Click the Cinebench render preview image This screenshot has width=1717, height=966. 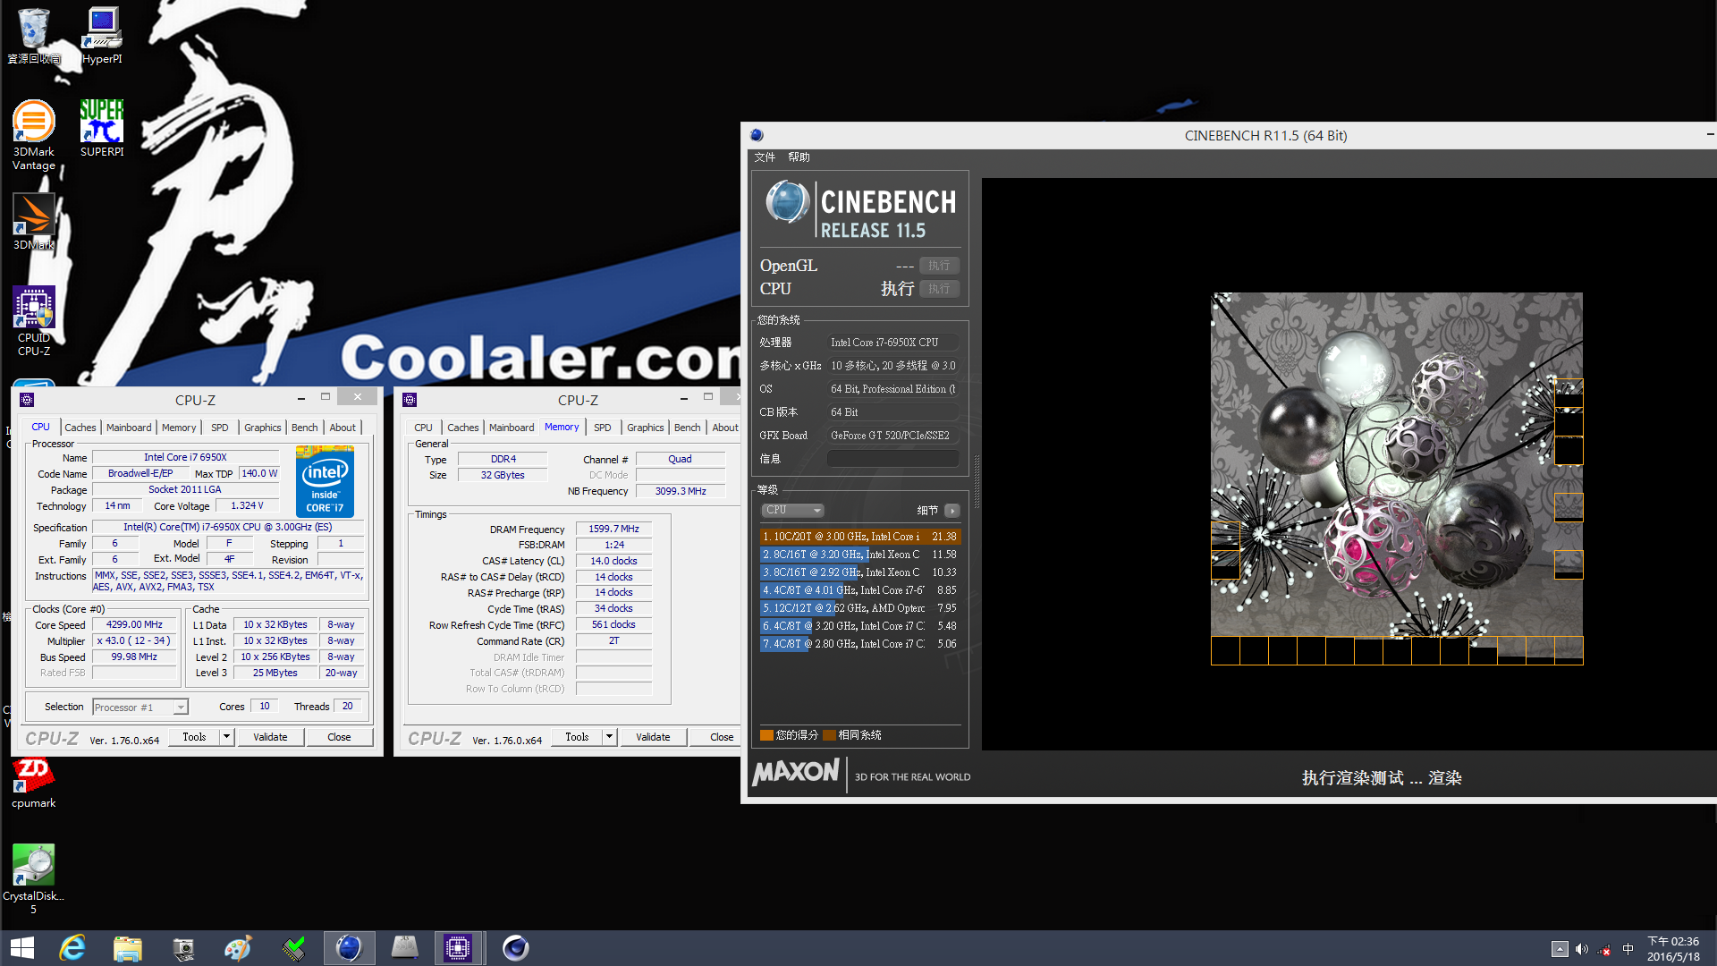click(x=1397, y=479)
